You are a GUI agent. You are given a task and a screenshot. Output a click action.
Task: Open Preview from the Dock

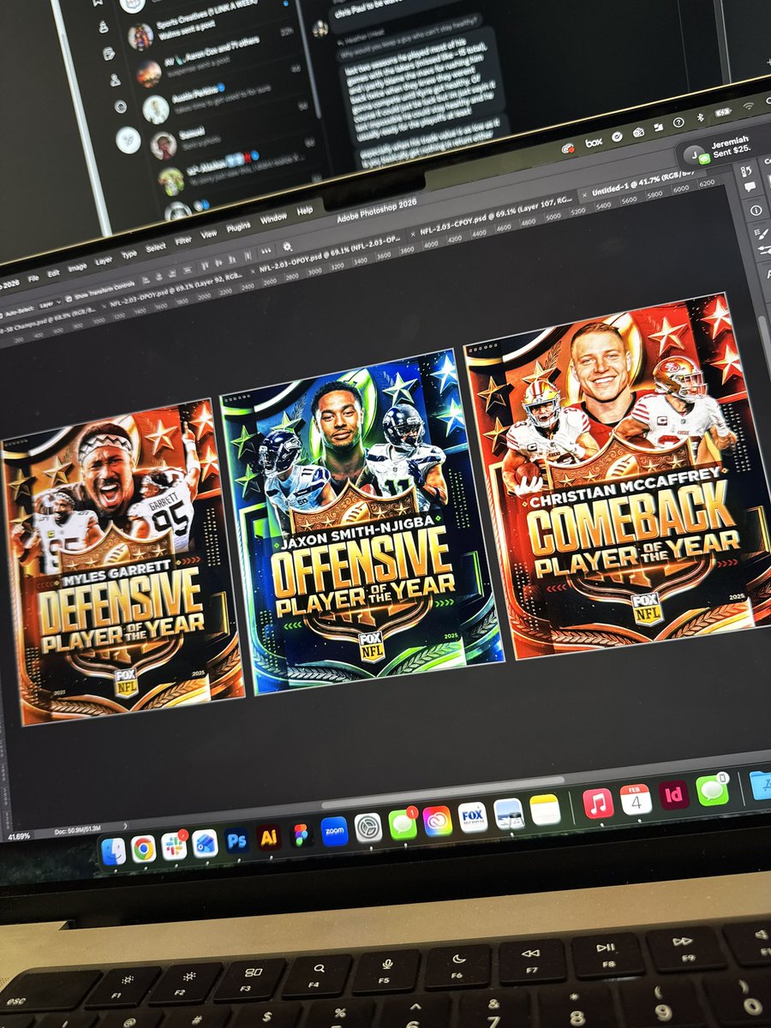[509, 813]
